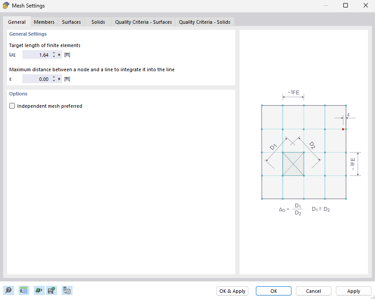375x299 pixels.
Task: Decrease the maximum node-to-line distance value
Action: click(54, 80)
